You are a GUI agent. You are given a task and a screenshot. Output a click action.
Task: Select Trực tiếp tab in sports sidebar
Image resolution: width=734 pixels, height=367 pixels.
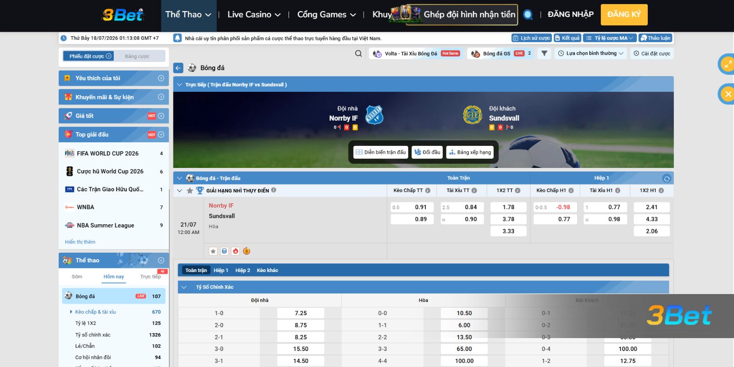150,277
